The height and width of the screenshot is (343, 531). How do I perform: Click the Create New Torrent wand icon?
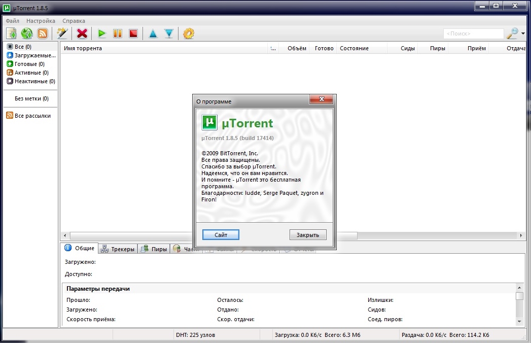pyautogui.click(x=62, y=33)
